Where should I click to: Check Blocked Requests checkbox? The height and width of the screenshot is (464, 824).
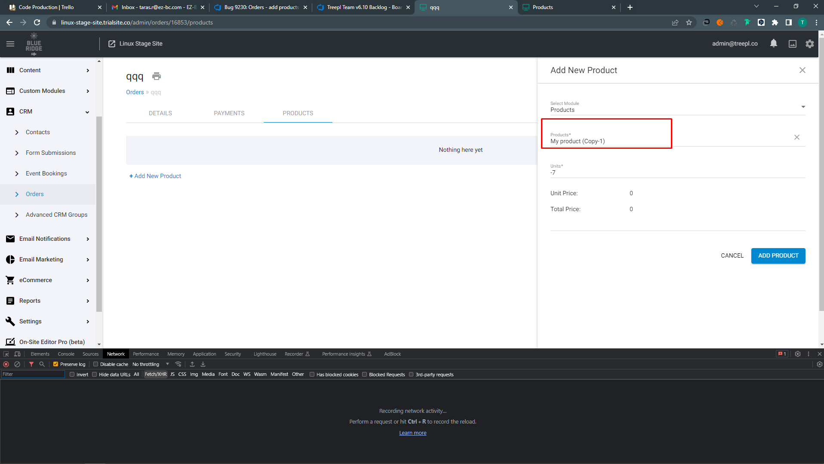point(364,375)
